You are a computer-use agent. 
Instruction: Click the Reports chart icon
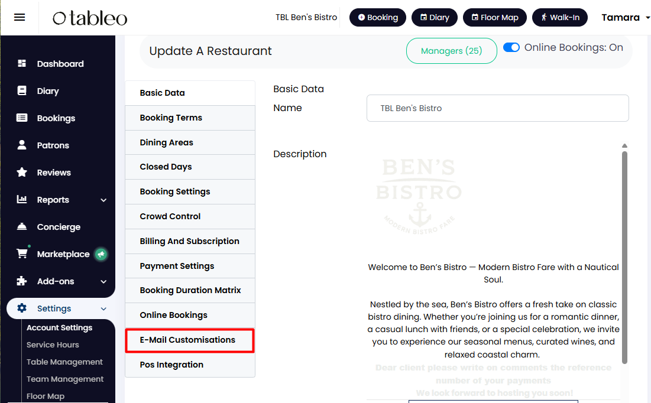click(x=22, y=199)
